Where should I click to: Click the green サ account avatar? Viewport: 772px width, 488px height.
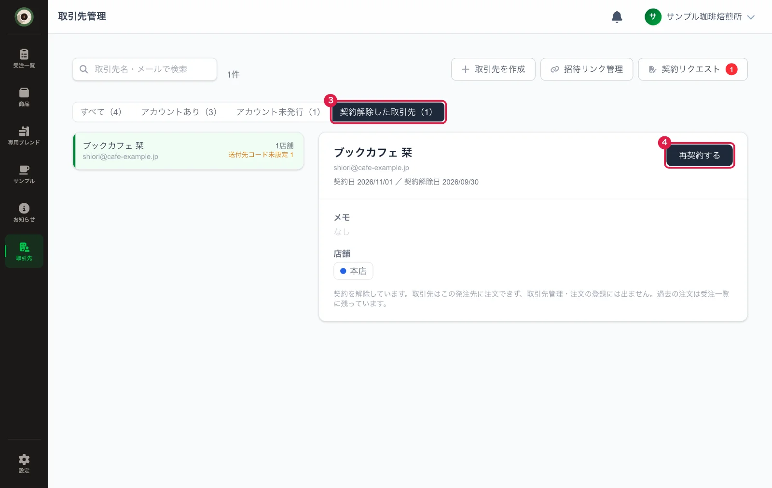[x=653, y=17]
